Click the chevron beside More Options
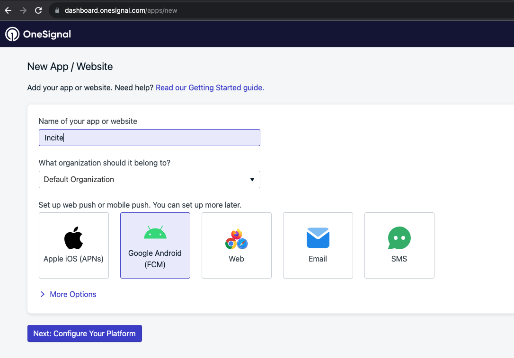This screenshot has width=514, height=358. click(x=43, y=294)
